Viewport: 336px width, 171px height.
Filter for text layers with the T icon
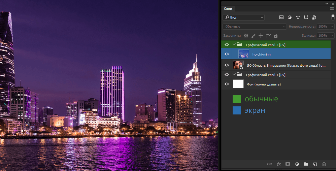pyautogui.click(x=298, y=17)
